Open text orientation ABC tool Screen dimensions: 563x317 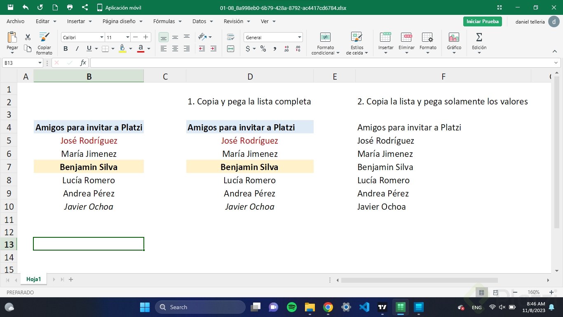[x=202, y=37]
